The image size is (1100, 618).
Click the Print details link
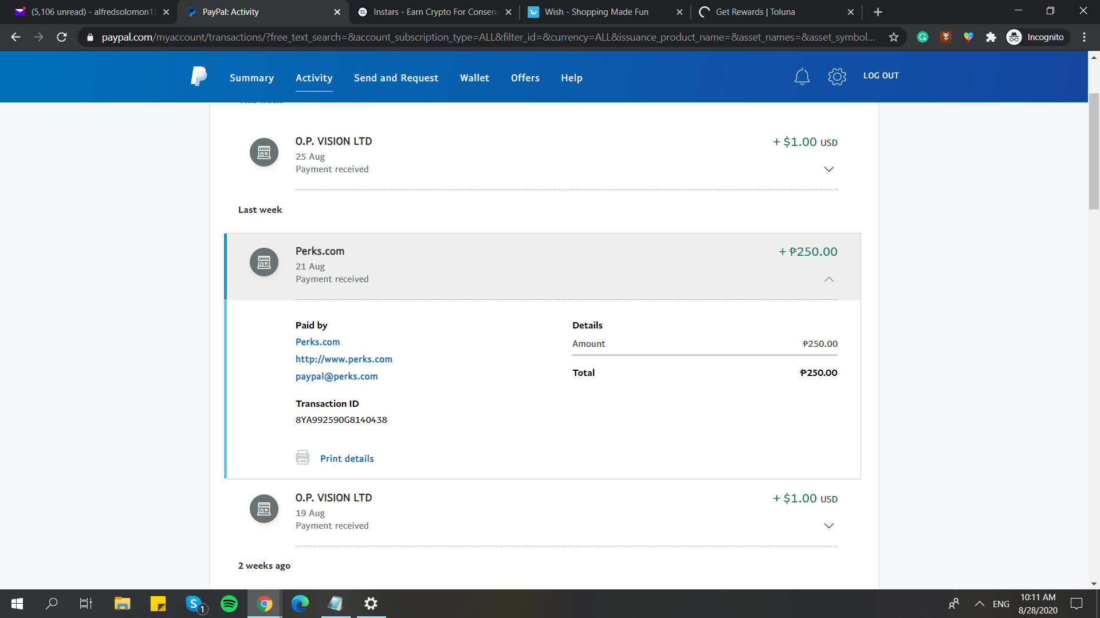[x=347, y=458]
